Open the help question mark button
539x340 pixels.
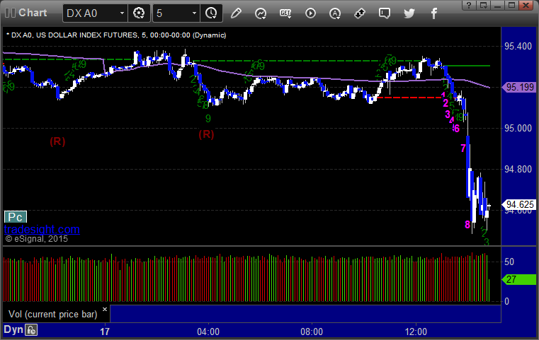[469, 5]
